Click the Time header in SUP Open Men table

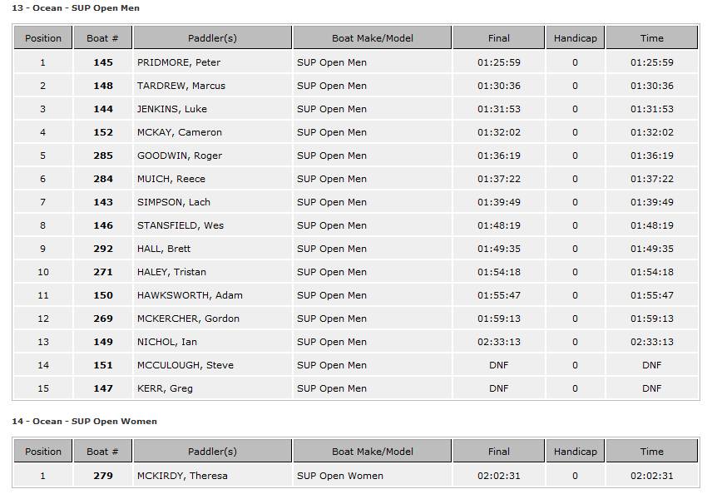click(x=651, y=38)
